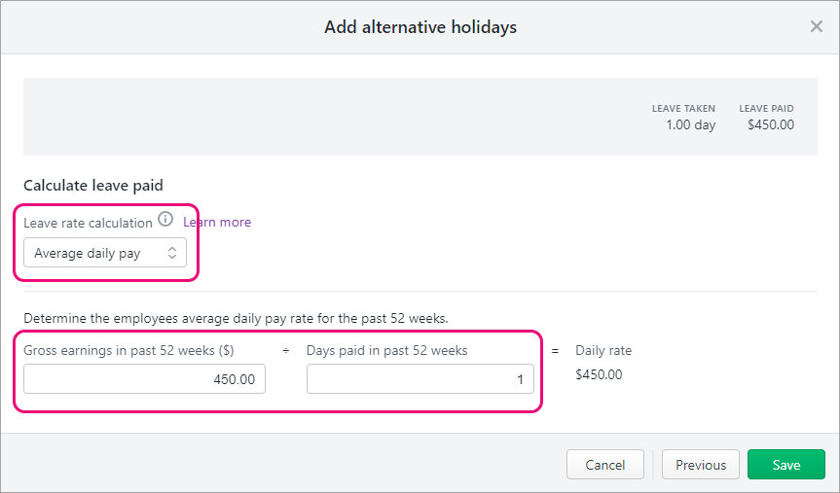
Task: Focus the Days paid in past 52 weeks field
Action: (420, 379)
